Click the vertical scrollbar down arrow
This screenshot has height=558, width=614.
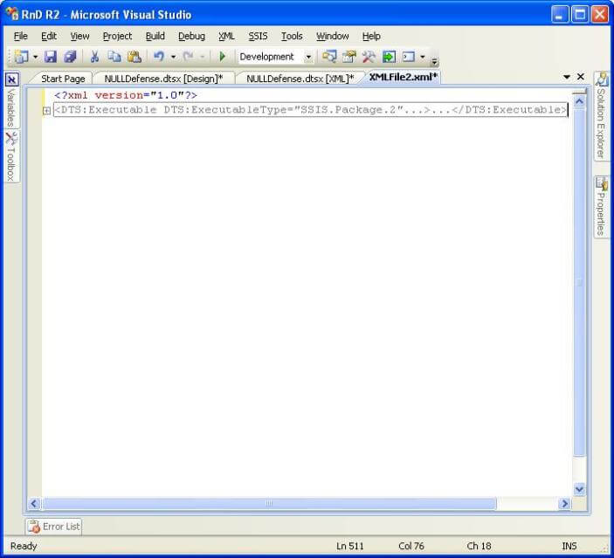(579, 489)
